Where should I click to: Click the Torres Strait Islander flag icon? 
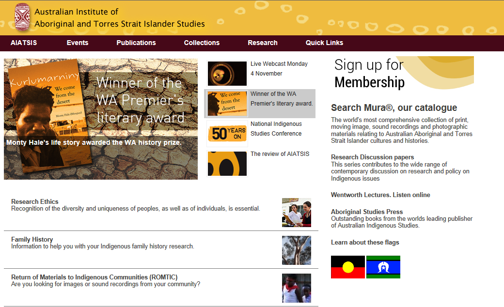tap(383, 267)
